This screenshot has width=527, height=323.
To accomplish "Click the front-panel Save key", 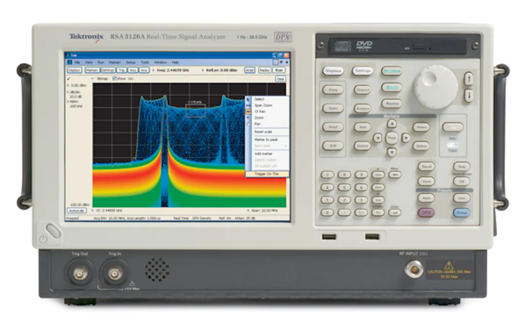I will coord(427,182).
